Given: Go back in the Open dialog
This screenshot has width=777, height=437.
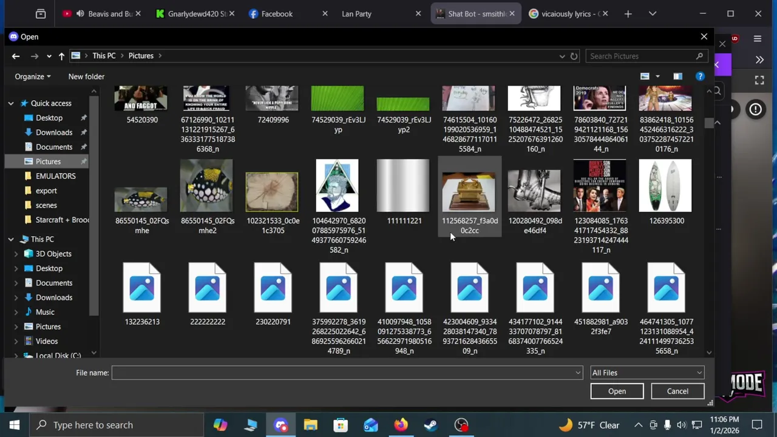Looking at the screenshot, I should tap(16, 56).
